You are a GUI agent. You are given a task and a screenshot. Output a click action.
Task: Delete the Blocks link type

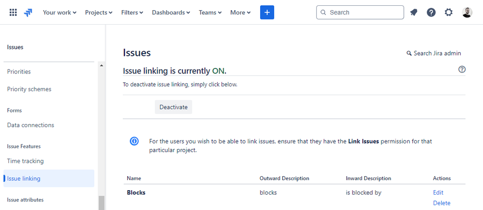442,203
